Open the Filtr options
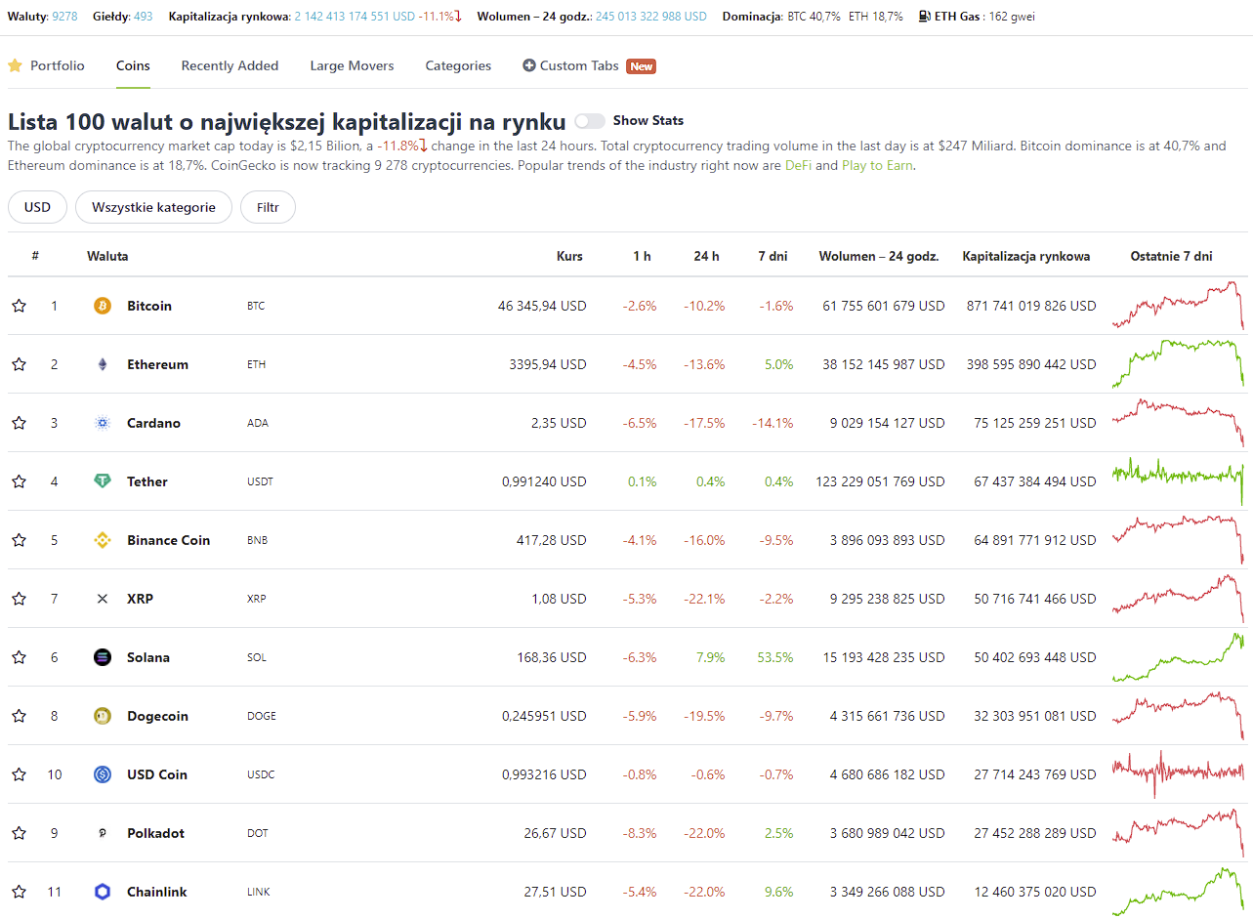Screen dimensions: 1253x919 268,207
